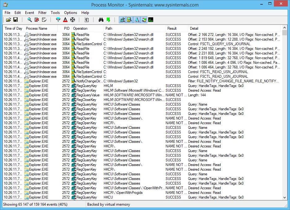Image resolution: width=290 pixels, height=210 pixels.
Task: Toggle Show Process and Thread Activity
Action: [144, 20]
